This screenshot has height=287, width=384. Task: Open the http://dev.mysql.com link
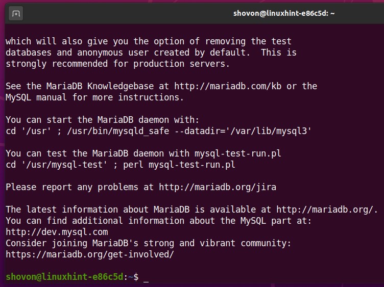pyautogui.click(x=57, y=231)
